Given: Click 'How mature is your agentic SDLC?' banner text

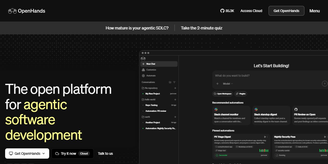Looking at the screenshot, I should click(137, 28).
